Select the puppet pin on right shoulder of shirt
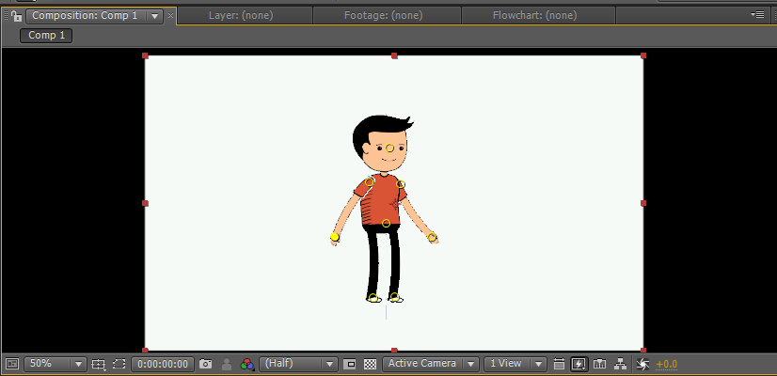 click(x=401, y=184)
